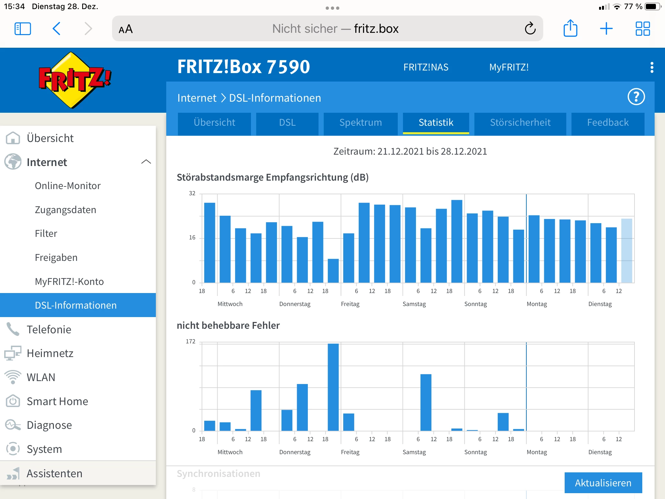Viewport: 665px width, 499px height.
Task: Open a new tab with the plus icon
Action: point(606,29)
